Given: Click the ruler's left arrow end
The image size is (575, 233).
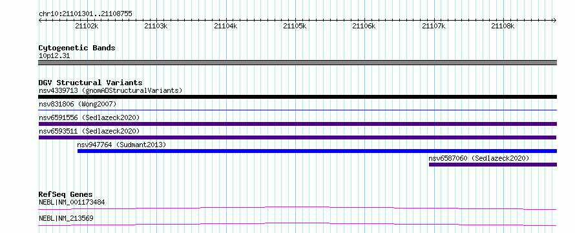Looking at the screenshot, I should coord(40,20).
